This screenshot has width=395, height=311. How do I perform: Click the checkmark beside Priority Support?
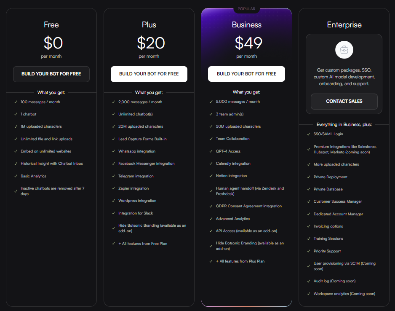pyautogui.click(x=309, y=251)
